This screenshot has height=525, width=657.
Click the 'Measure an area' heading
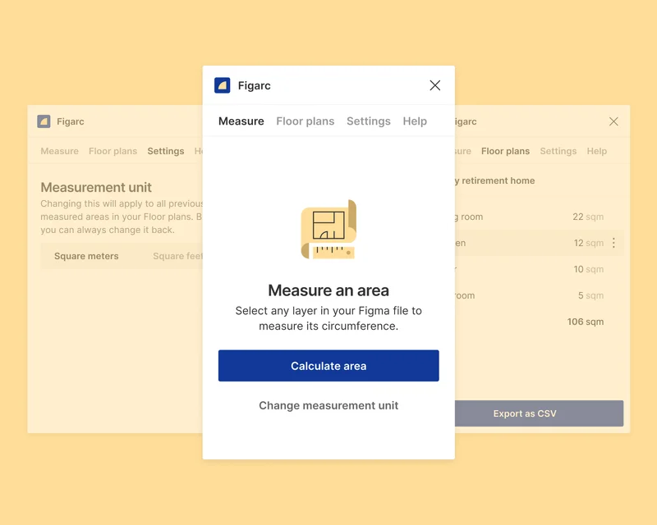328,290
